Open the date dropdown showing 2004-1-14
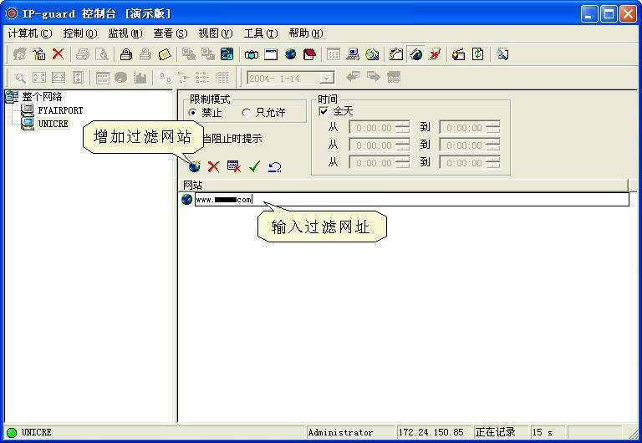Viewport: 642px width, 443px height. point(327,78)
